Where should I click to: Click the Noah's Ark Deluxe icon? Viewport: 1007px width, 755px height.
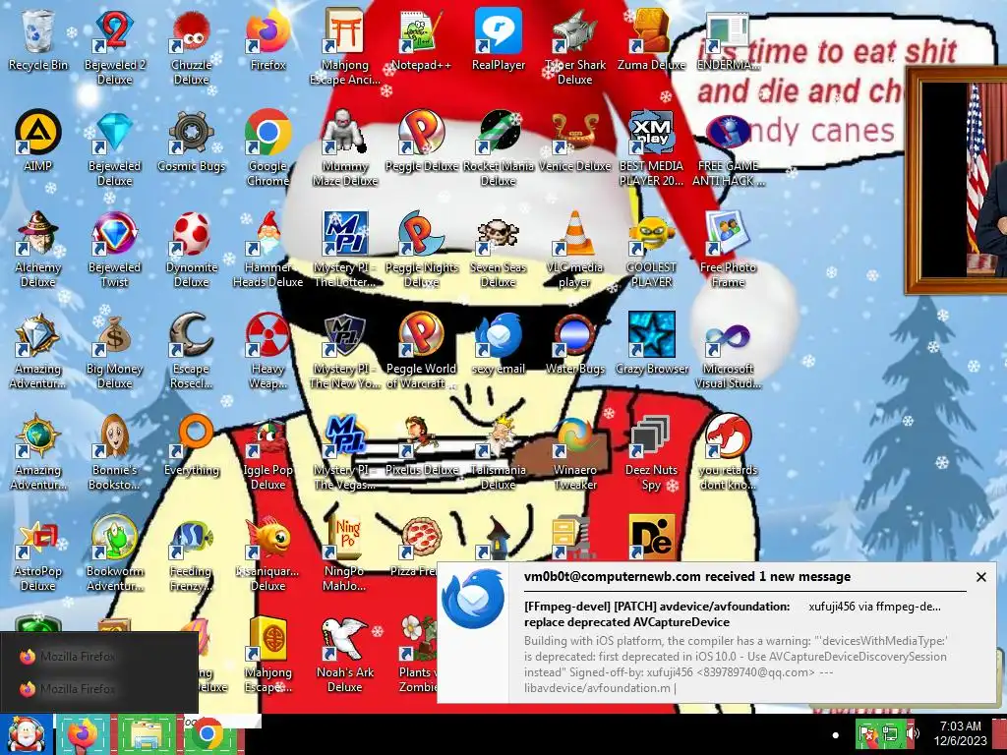point(345,655)
